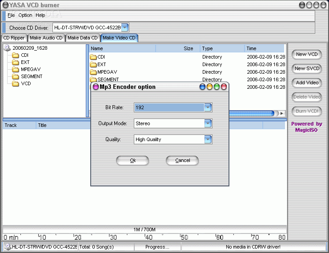Viewport: 329px width, 253px height.
Task: Switch to the Make Audio CD tab
Action: pyautogui.click(x=46, y=38)
